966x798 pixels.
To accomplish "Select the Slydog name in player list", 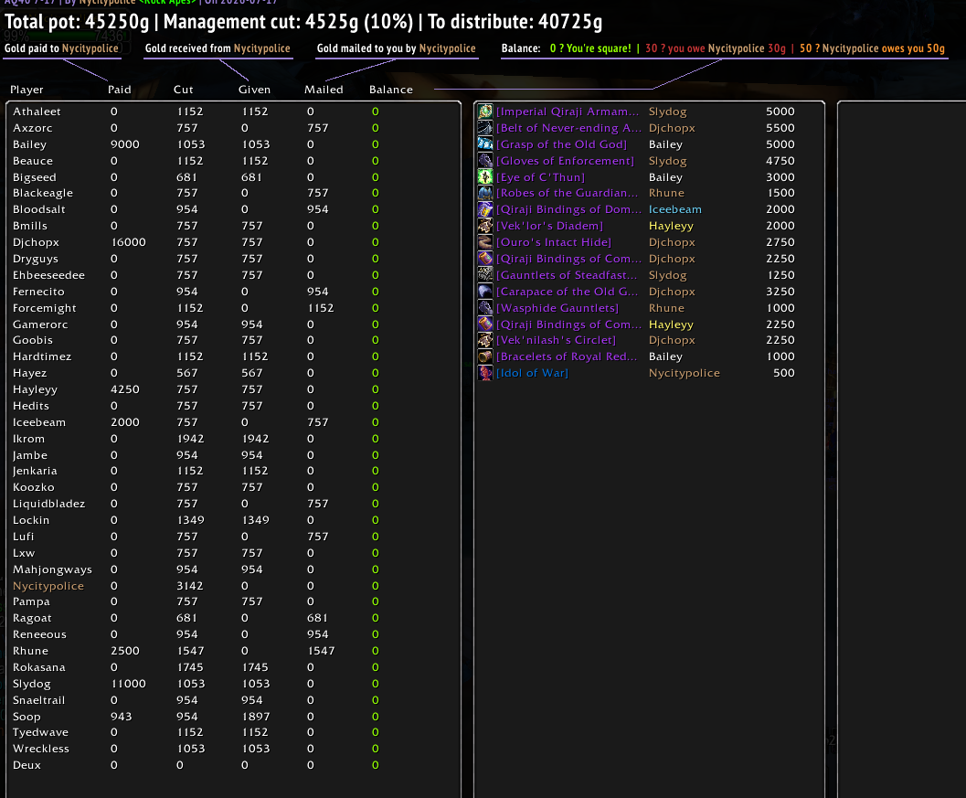I will click(x=31, y=684).
